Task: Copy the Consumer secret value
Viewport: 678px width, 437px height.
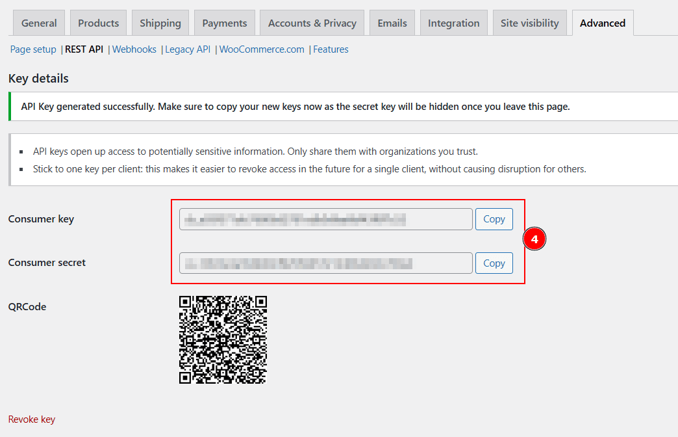Action: click(494, 263)
